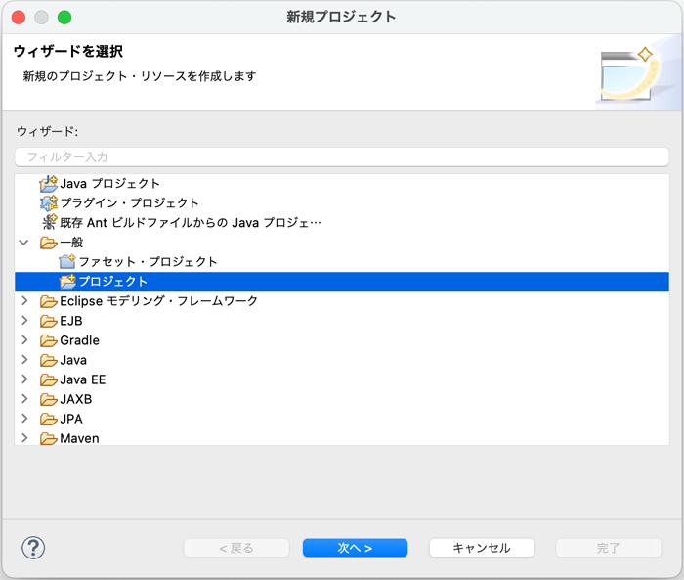684x580 pixels.
Task: Select the JAXB tree item
Action: (x=76, y=399)
